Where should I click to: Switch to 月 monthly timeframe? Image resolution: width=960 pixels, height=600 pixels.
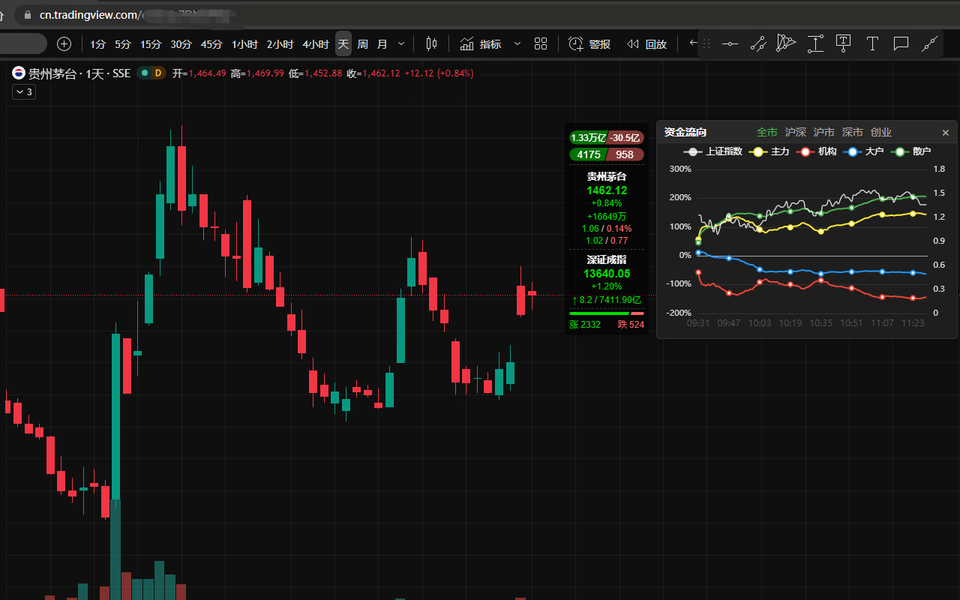tap(382, 44)
